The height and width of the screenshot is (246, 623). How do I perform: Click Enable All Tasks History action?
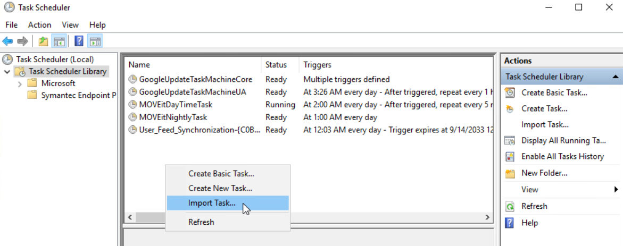[562, 156]
